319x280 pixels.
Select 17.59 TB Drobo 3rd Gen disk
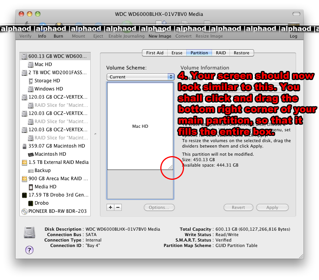55,195
